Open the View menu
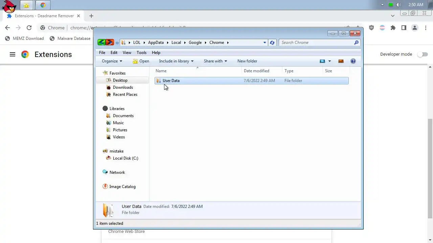Image resolution: width=433 pixels, height=243 pixels. (x=127, y=53)
